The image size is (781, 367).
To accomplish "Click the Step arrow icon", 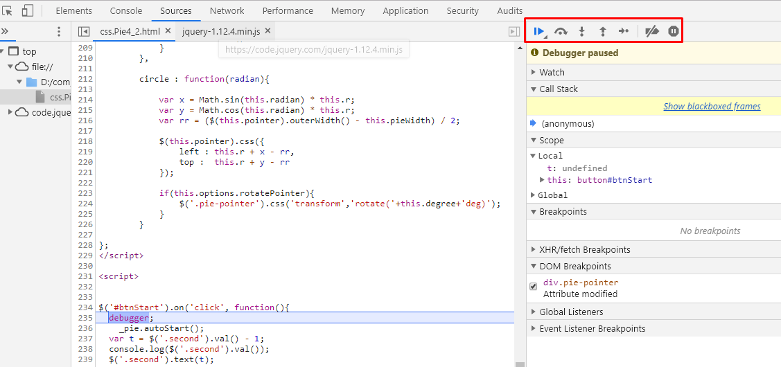I will click(624, 32).
